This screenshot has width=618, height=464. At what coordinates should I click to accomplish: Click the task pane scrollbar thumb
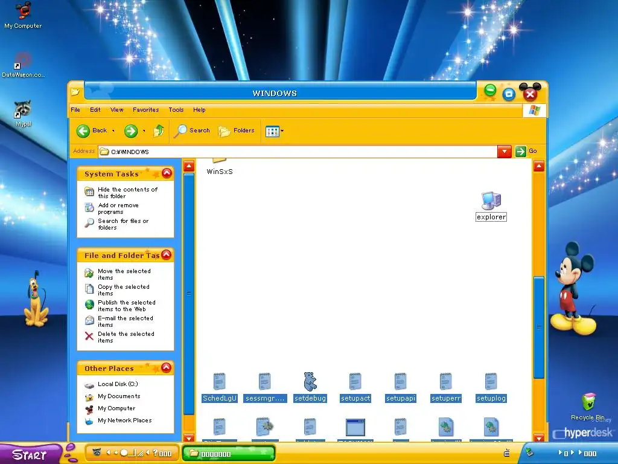189,294
